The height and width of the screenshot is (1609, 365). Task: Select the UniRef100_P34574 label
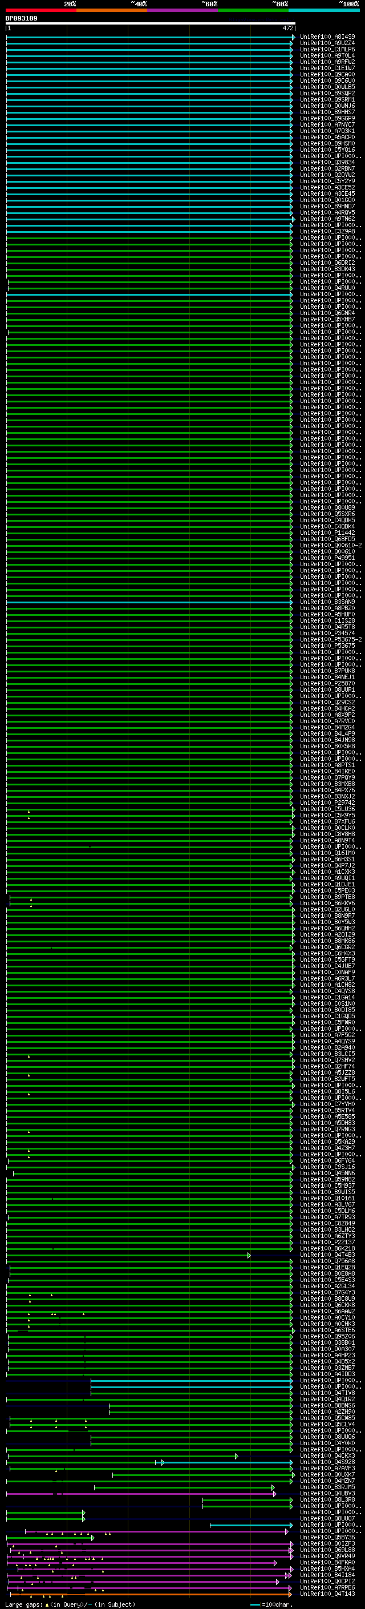coord(327,634)
